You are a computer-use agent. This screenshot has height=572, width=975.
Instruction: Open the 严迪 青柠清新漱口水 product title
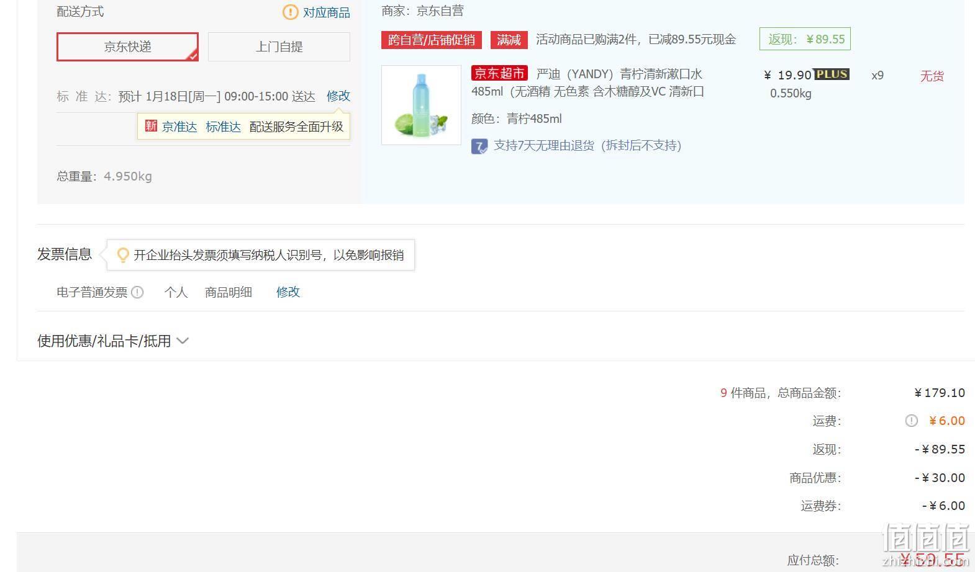587,83
